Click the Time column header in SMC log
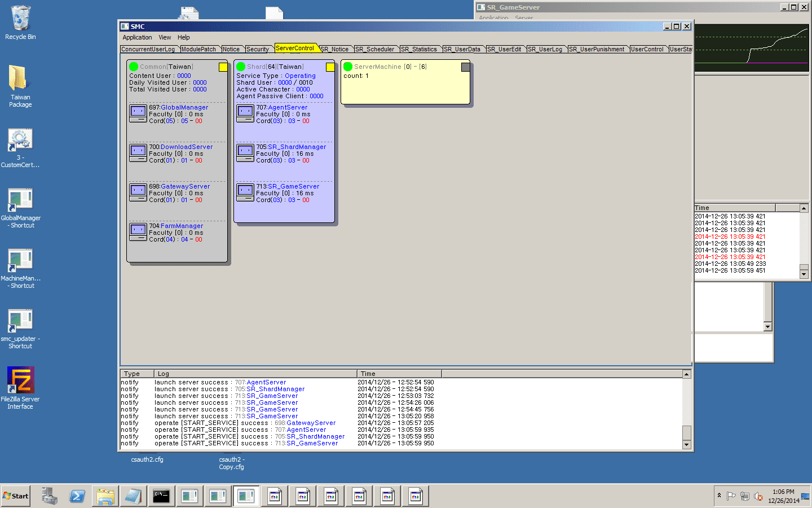Screen dimensions: 812x508 pyautogui.click(x=399, y=374)
